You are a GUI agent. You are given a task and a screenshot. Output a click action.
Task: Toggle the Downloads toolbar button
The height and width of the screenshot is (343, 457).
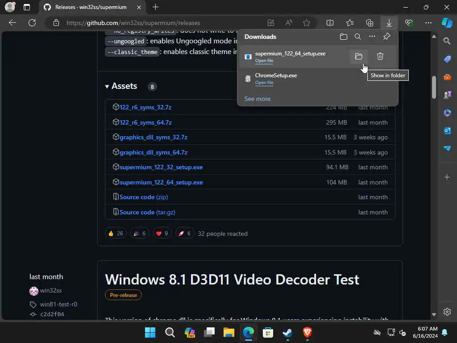(389, 23)
